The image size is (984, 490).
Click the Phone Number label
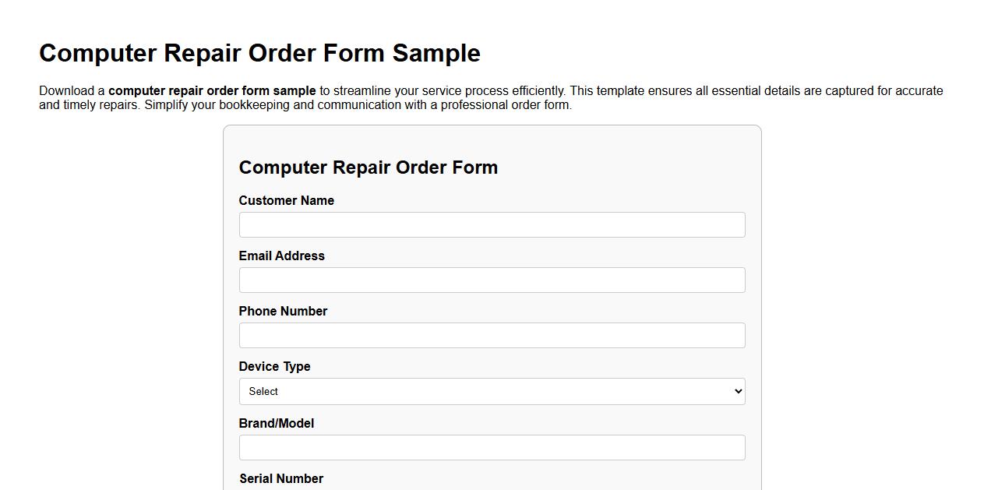[283, 311]
